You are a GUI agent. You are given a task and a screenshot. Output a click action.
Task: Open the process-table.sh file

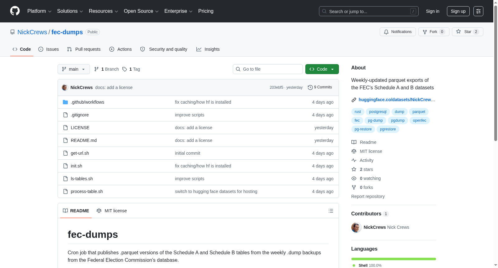click(x=87, y=191)
